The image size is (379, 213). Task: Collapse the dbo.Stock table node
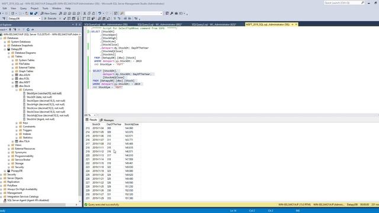12,86
